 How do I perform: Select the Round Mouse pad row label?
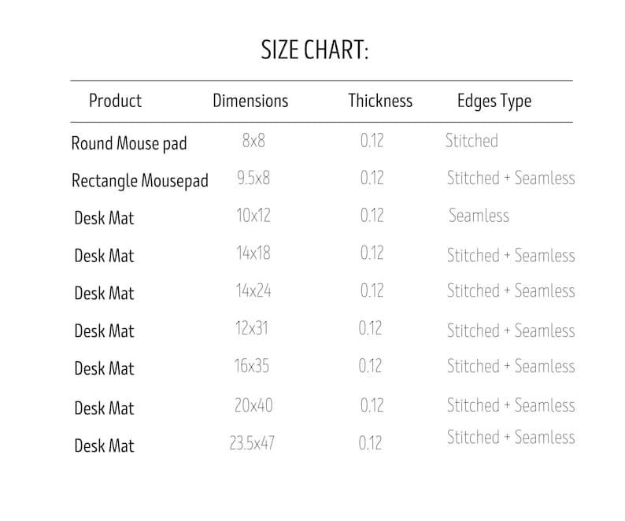(x=129, y=143)
